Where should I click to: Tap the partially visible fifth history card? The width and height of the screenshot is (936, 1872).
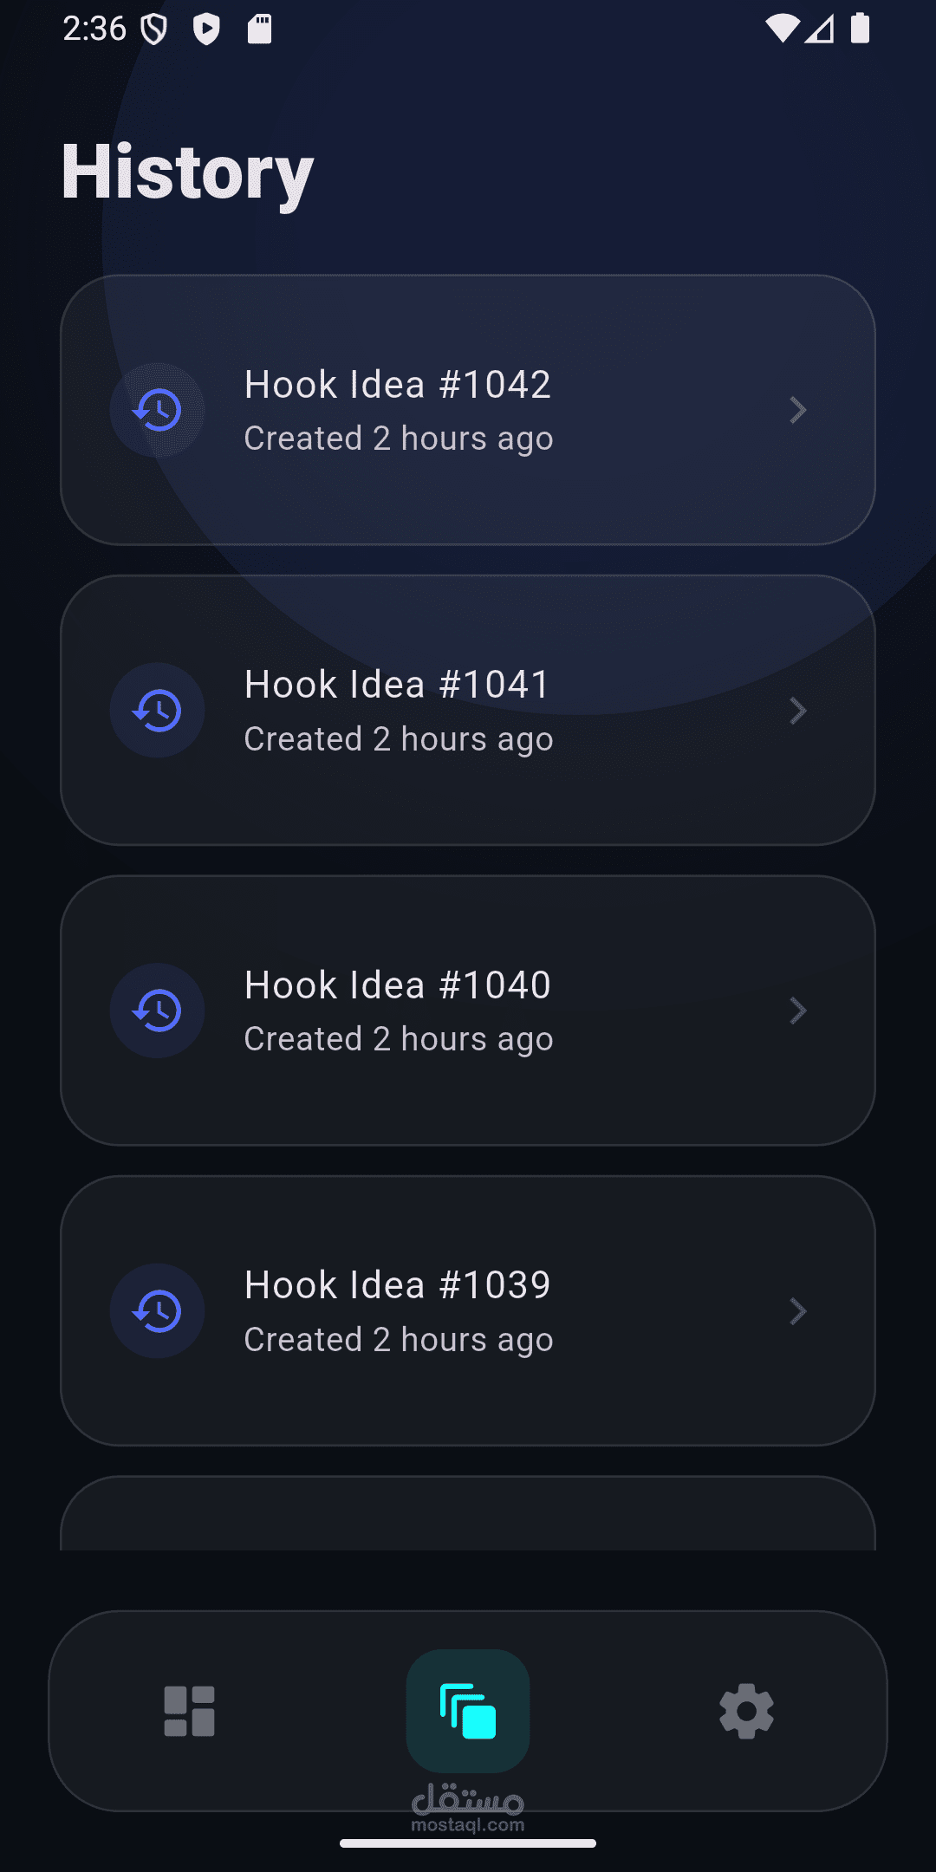tap(468, 1513)
